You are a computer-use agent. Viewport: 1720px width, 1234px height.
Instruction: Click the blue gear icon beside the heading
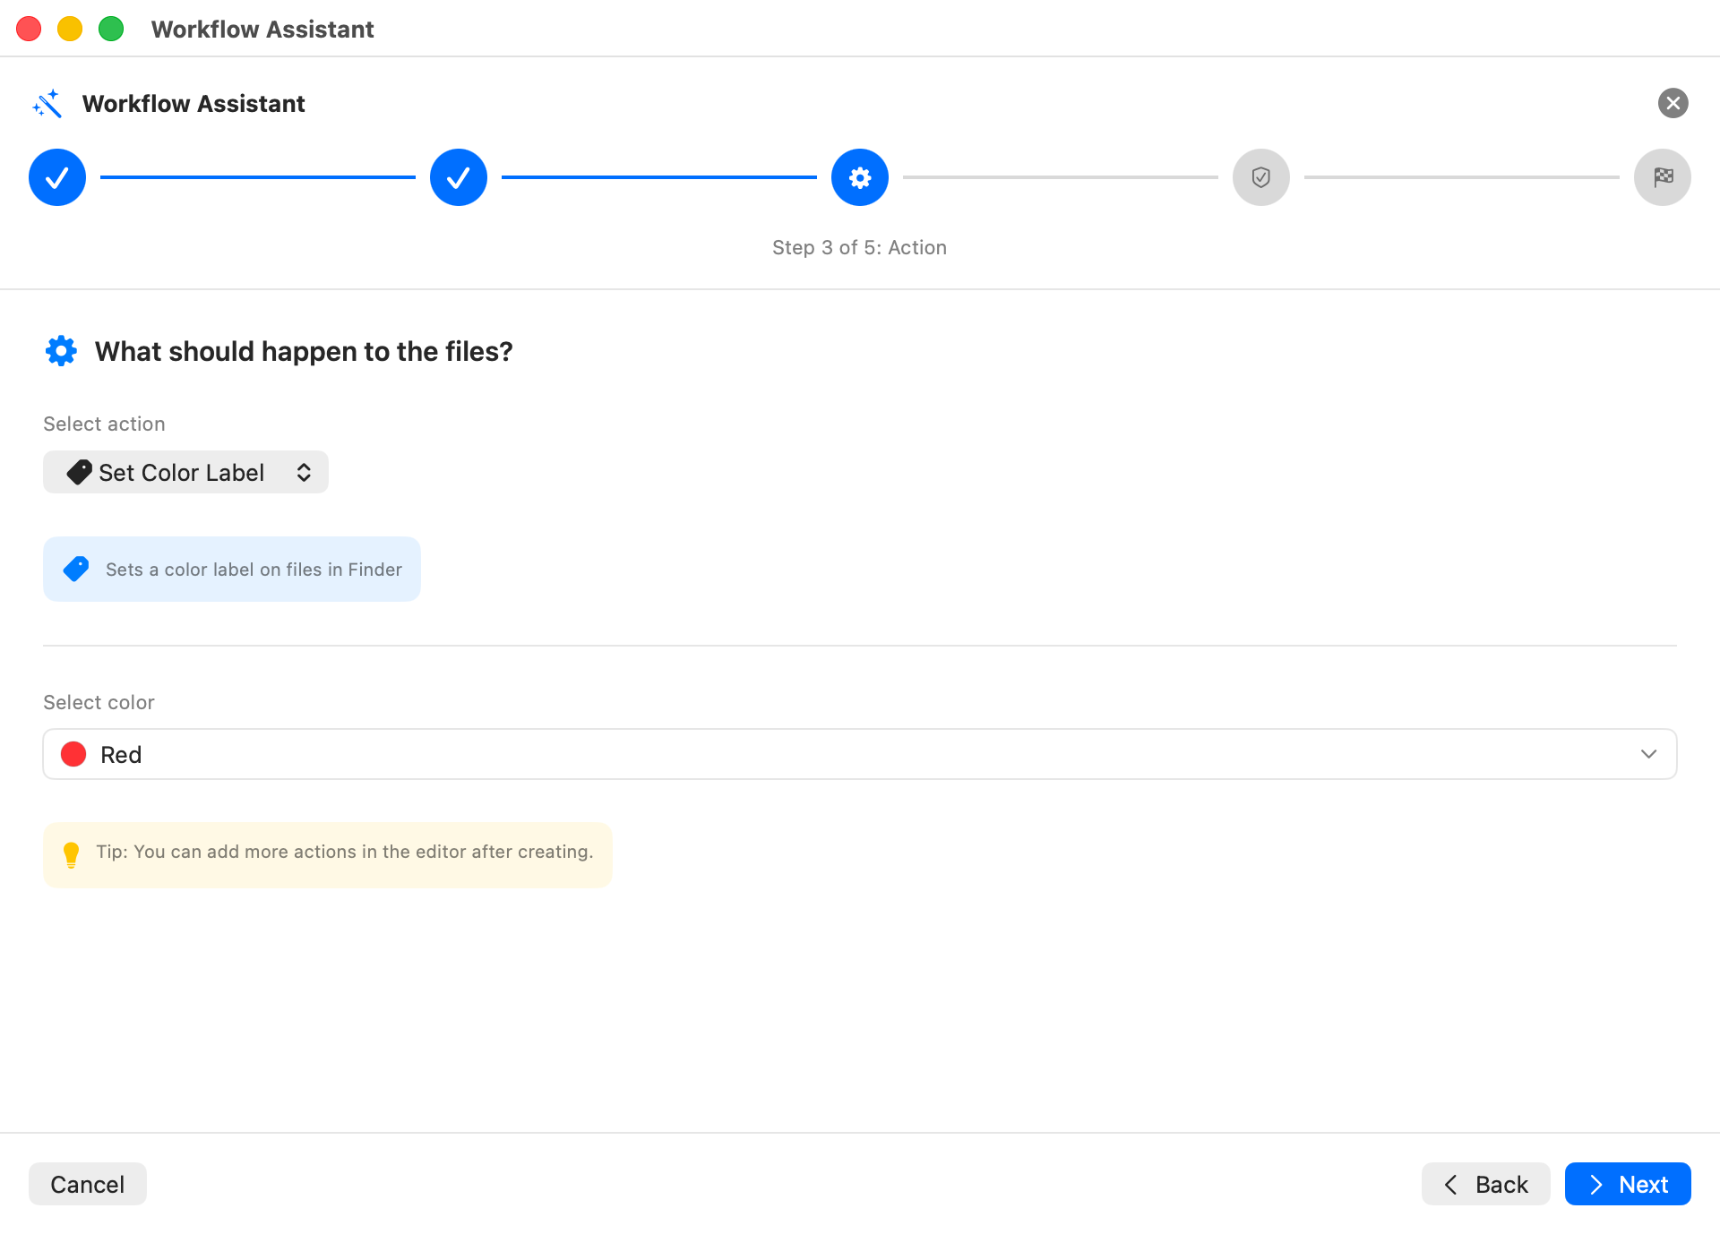(61, 351)
